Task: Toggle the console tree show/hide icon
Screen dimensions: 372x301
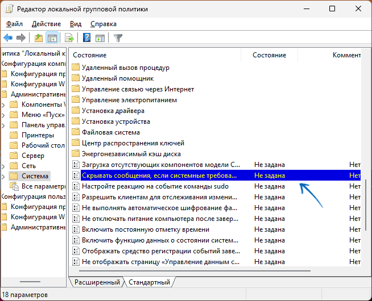Action: coord(52,38)
